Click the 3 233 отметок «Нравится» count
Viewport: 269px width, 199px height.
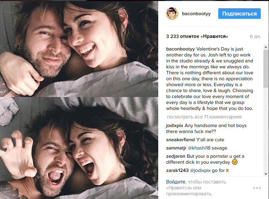[197, 36]
